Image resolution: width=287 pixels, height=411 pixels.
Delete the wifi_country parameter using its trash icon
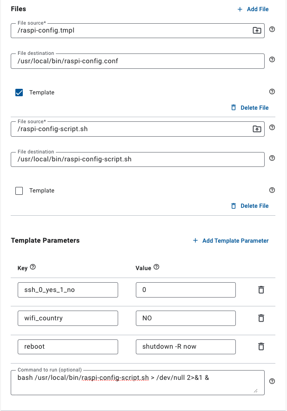click(261, 318)
